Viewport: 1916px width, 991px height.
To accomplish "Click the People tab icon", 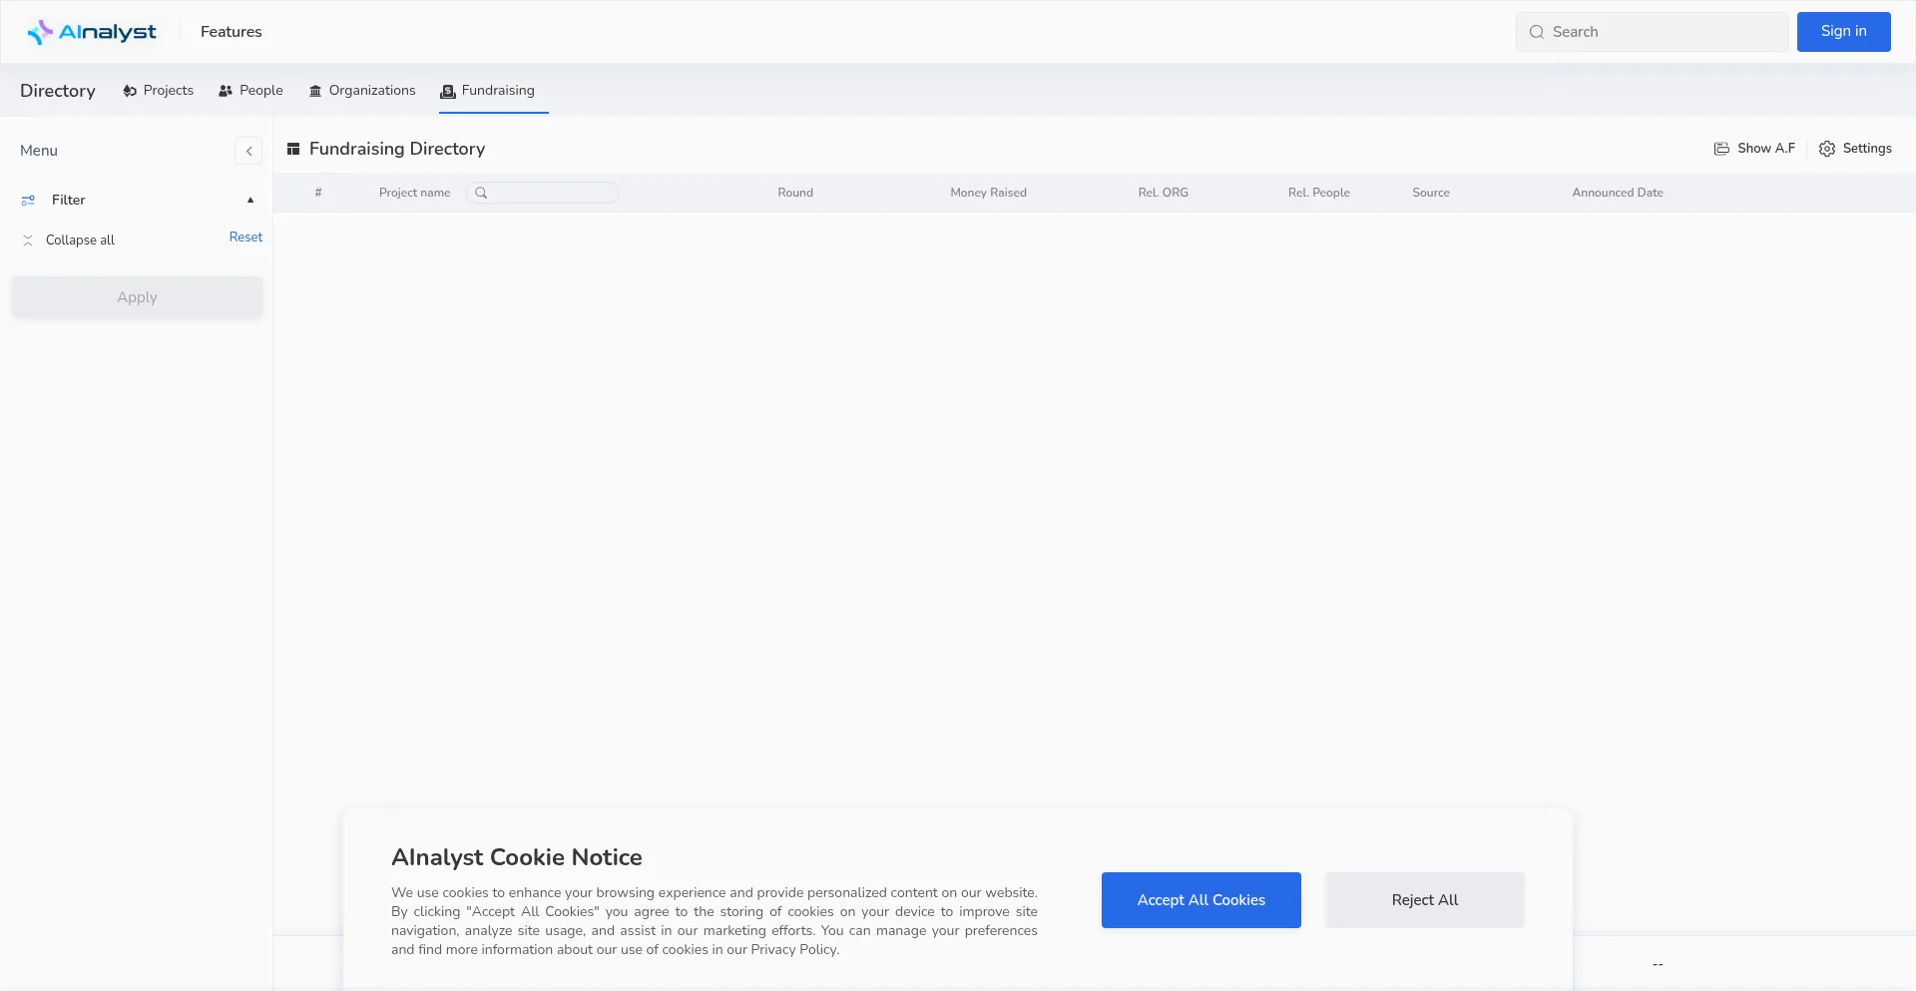I will [226, 91].
